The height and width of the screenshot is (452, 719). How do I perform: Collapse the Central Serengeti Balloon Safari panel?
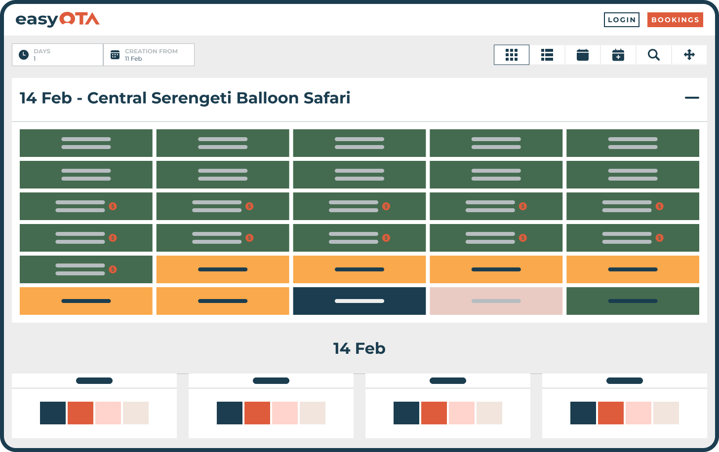click(x=692, y=98)
